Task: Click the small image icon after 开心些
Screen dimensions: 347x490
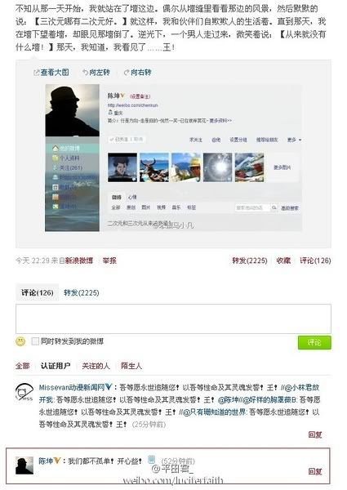Action: tap(152, 459)
